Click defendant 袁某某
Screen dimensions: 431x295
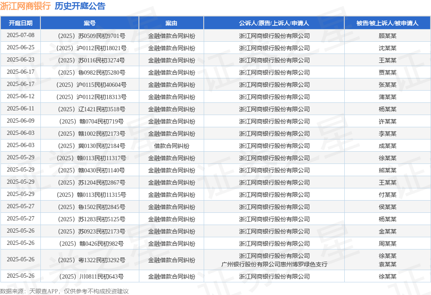[388, 265]
